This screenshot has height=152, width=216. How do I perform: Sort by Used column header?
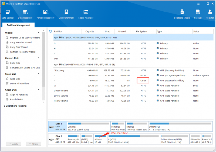click(x=107, y=31)
